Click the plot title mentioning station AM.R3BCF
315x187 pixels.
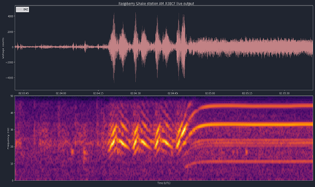[x=156, y=4]
